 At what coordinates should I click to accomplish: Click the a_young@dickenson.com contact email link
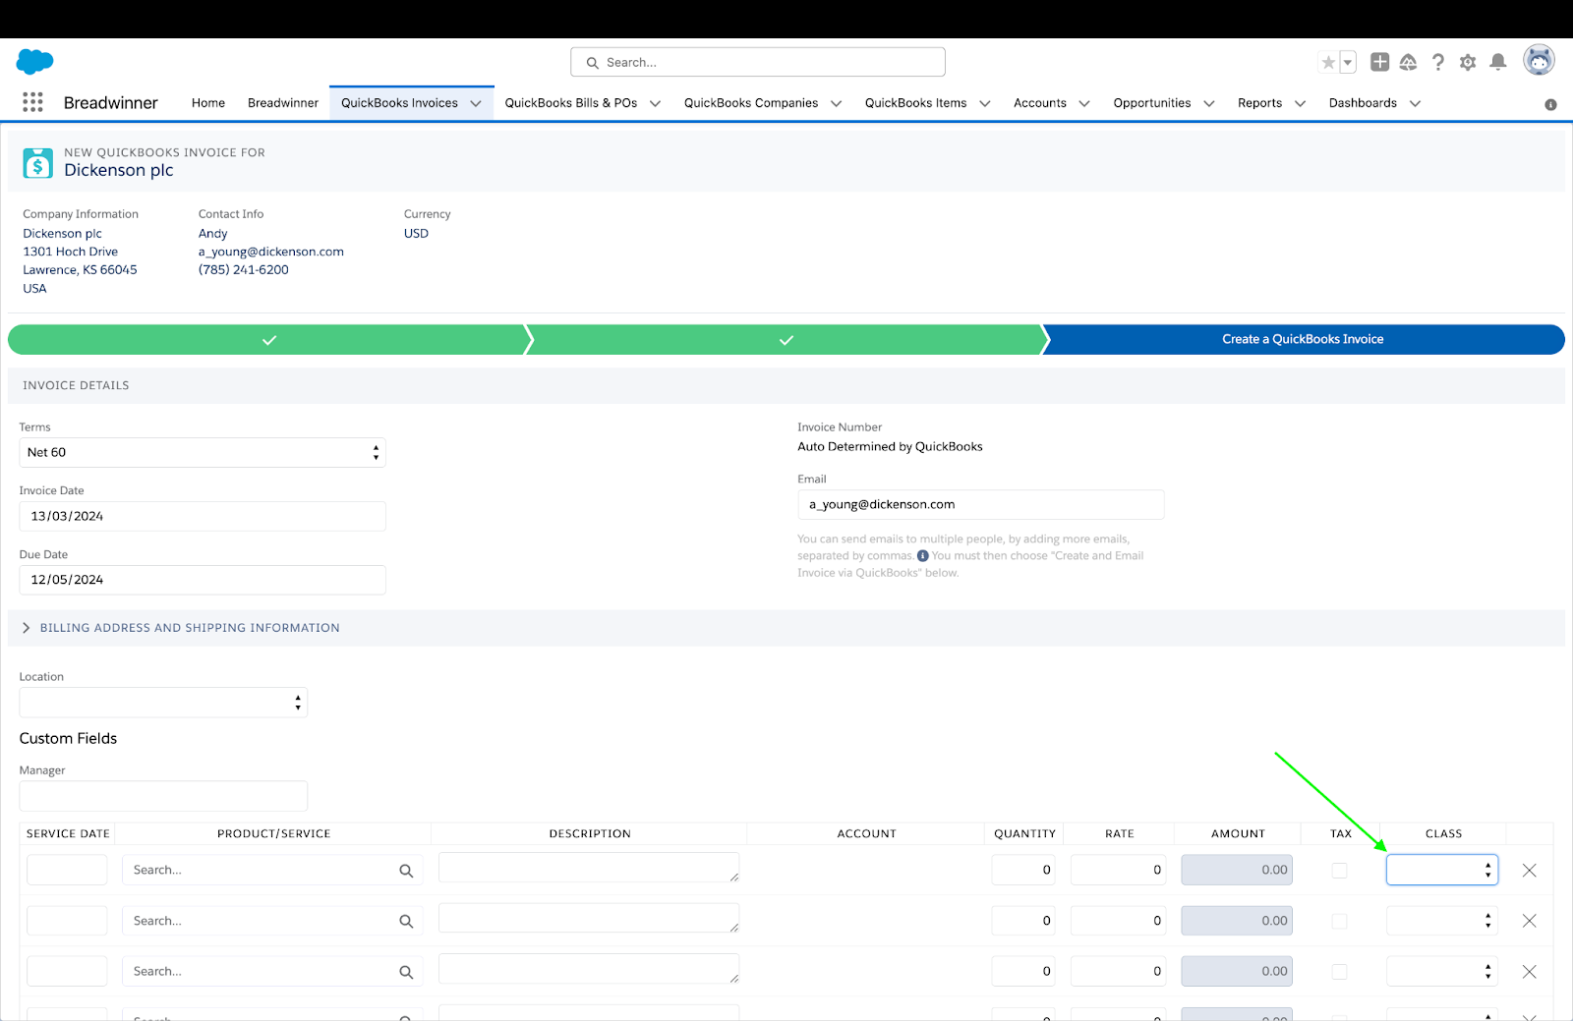tap(271, 252)
